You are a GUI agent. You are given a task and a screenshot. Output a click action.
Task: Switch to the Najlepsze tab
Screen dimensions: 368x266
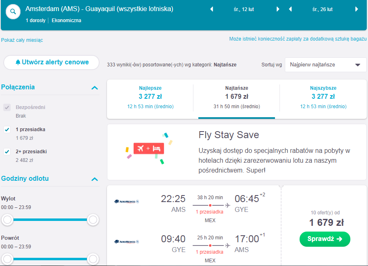150,98
